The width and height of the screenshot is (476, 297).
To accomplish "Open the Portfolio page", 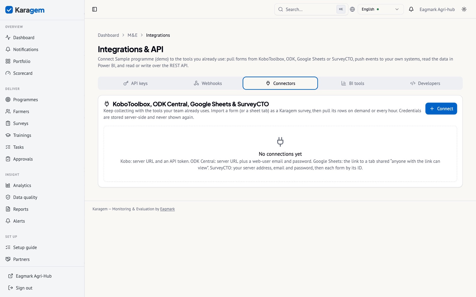I will point(22,61).
